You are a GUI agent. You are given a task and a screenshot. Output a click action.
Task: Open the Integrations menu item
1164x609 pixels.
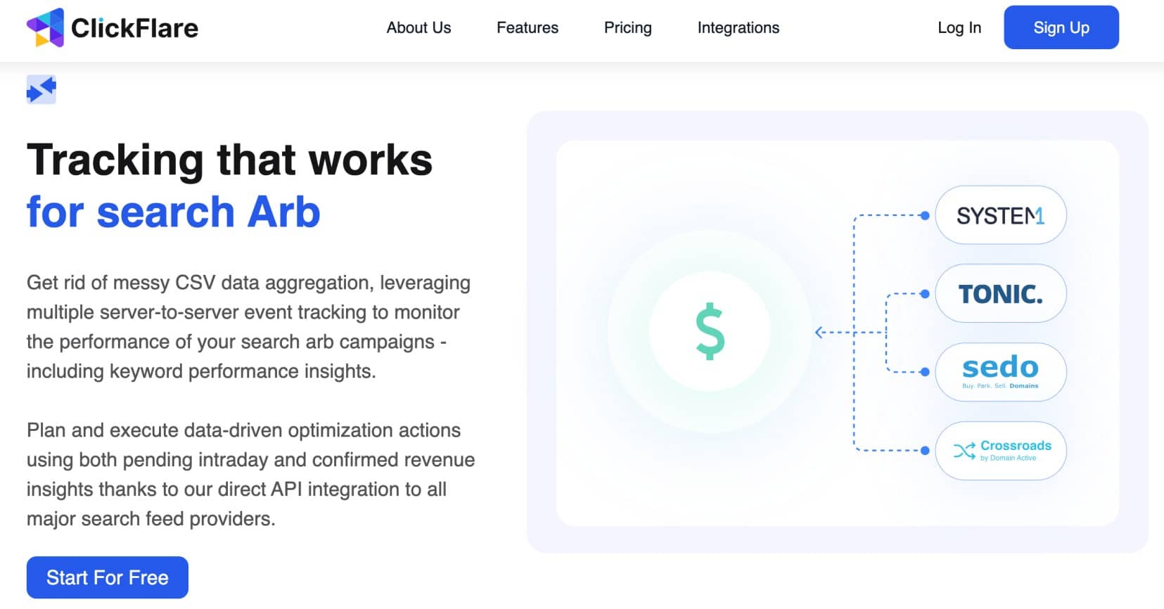738,27
